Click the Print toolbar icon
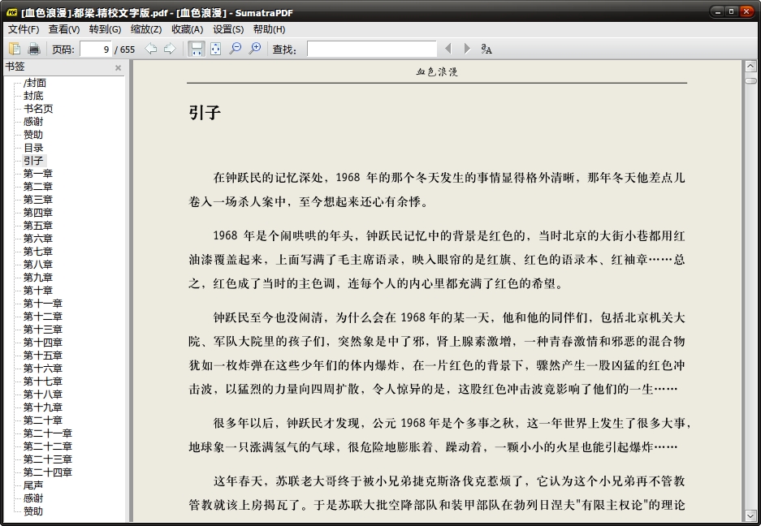761x526 pixels. [33, 49]
